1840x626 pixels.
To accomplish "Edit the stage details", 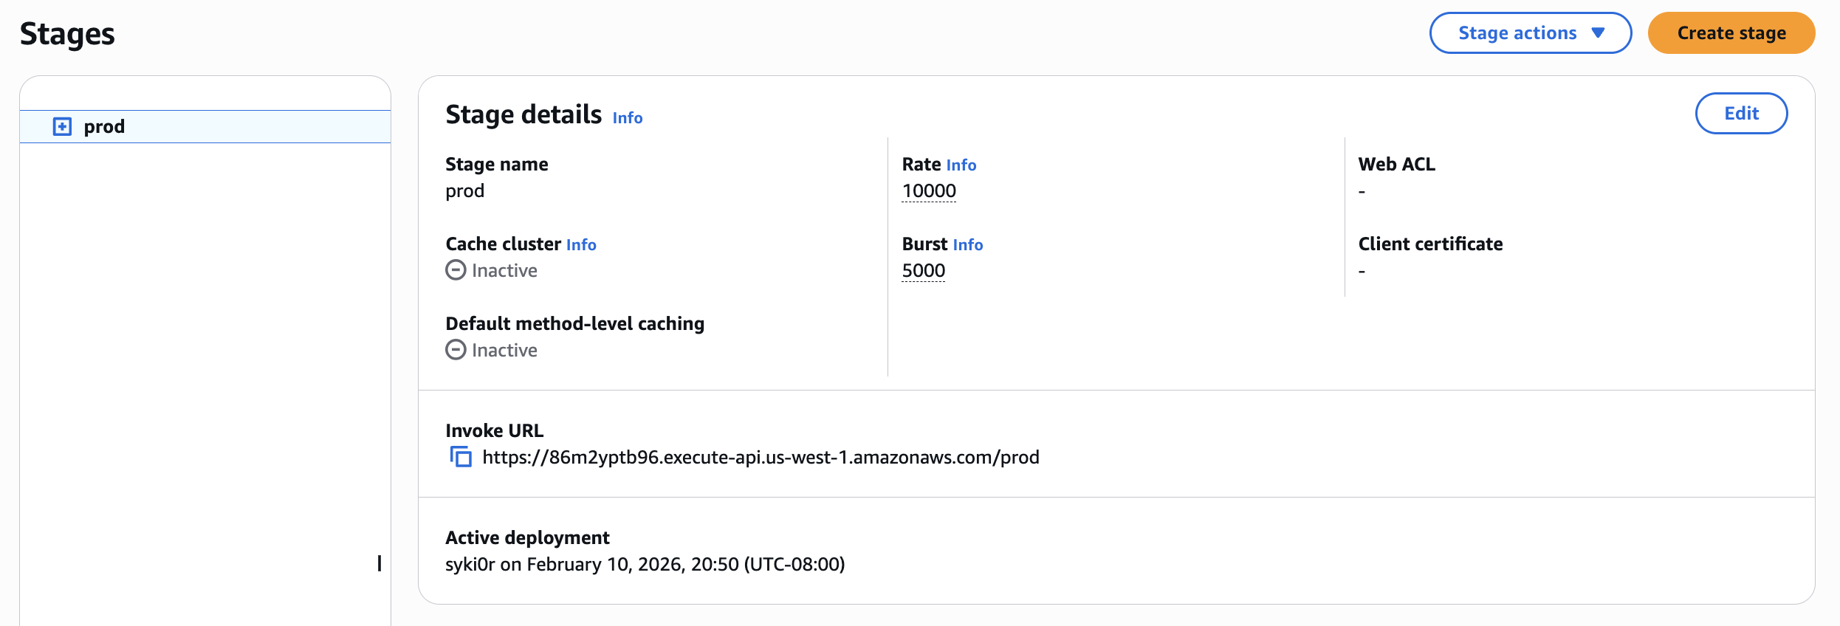I will click(1740, 114).
